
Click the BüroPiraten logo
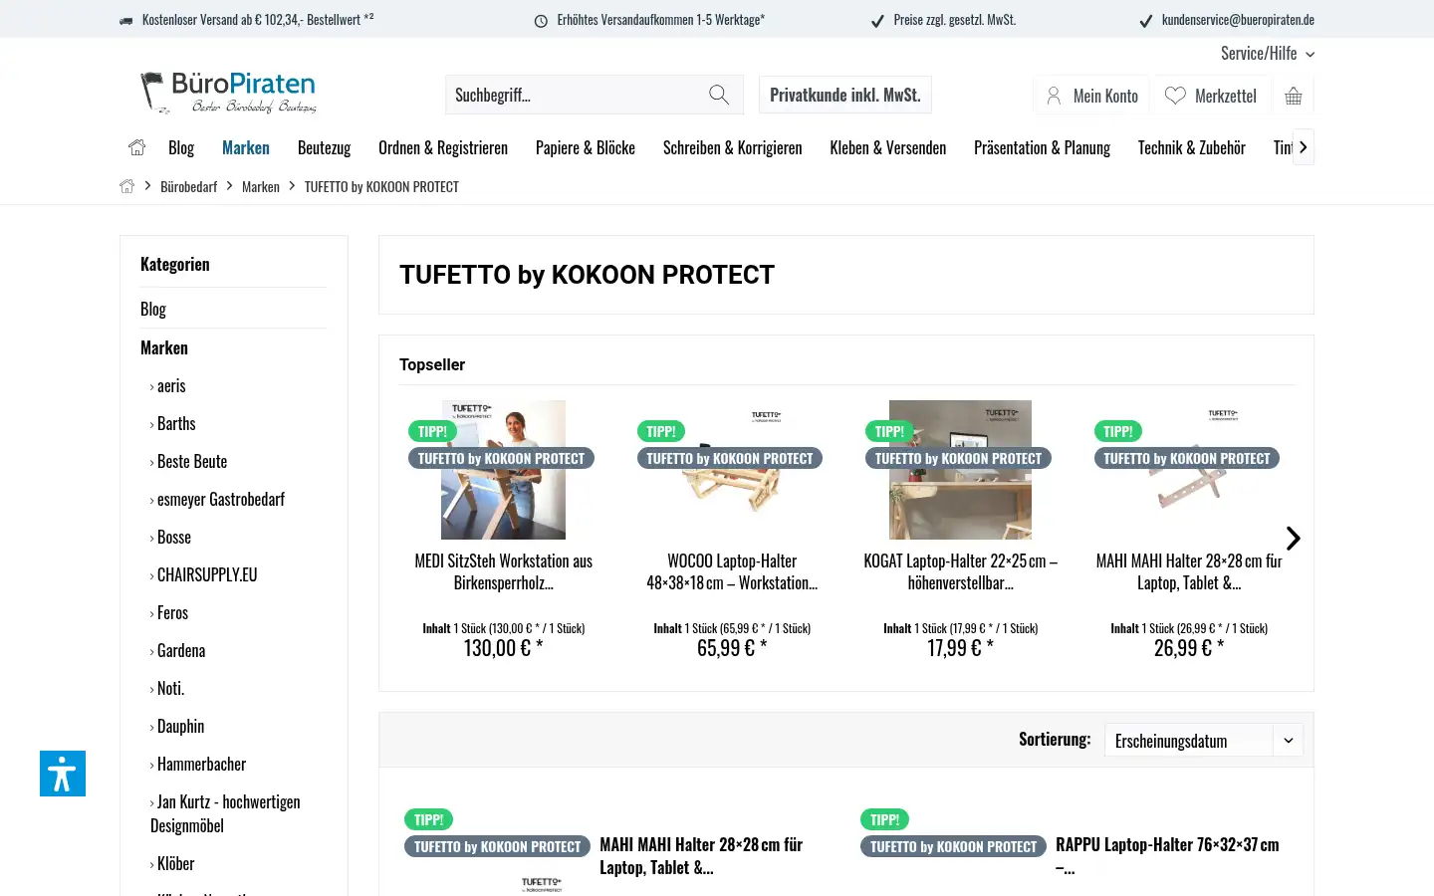point(228,94)
